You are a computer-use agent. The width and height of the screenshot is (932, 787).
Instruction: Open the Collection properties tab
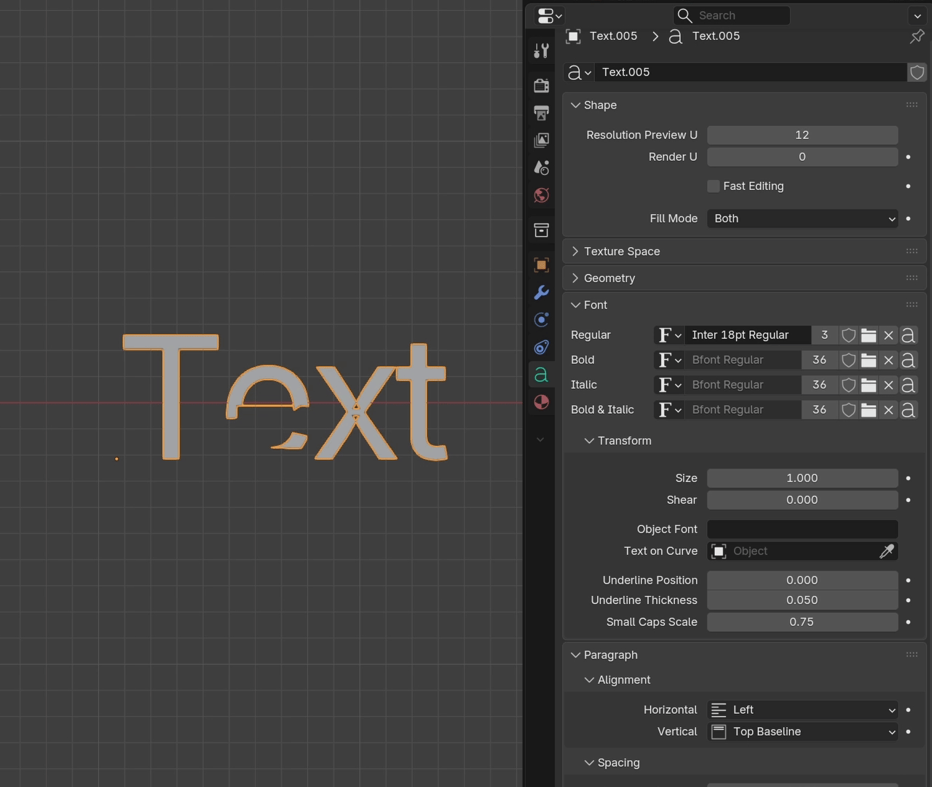pyautogui.click(x=541, y=230)
